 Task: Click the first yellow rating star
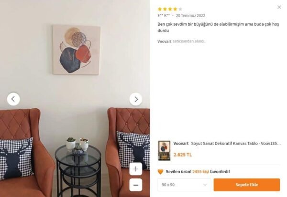(x=160, y=9)
